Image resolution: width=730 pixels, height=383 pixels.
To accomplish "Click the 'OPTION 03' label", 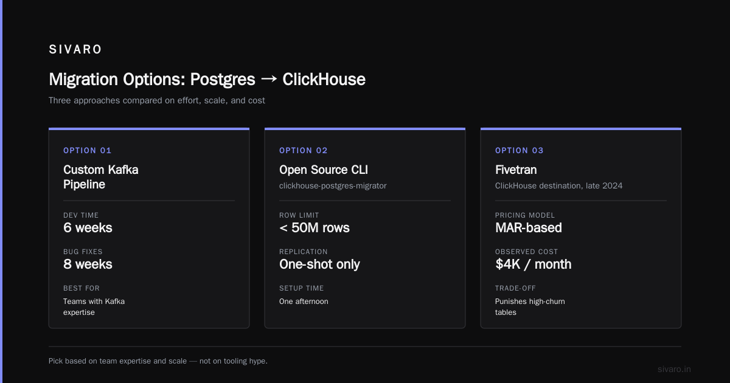I will [x=520, y=151].
